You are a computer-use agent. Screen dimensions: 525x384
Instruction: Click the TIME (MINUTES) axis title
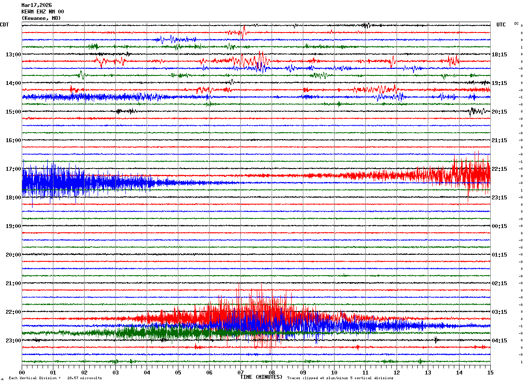[x=261, y=377]
